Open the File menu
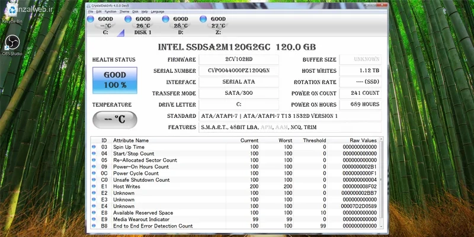Image resolution: width=474 pixels, height=237 pixels. click(x=91, y=12)
